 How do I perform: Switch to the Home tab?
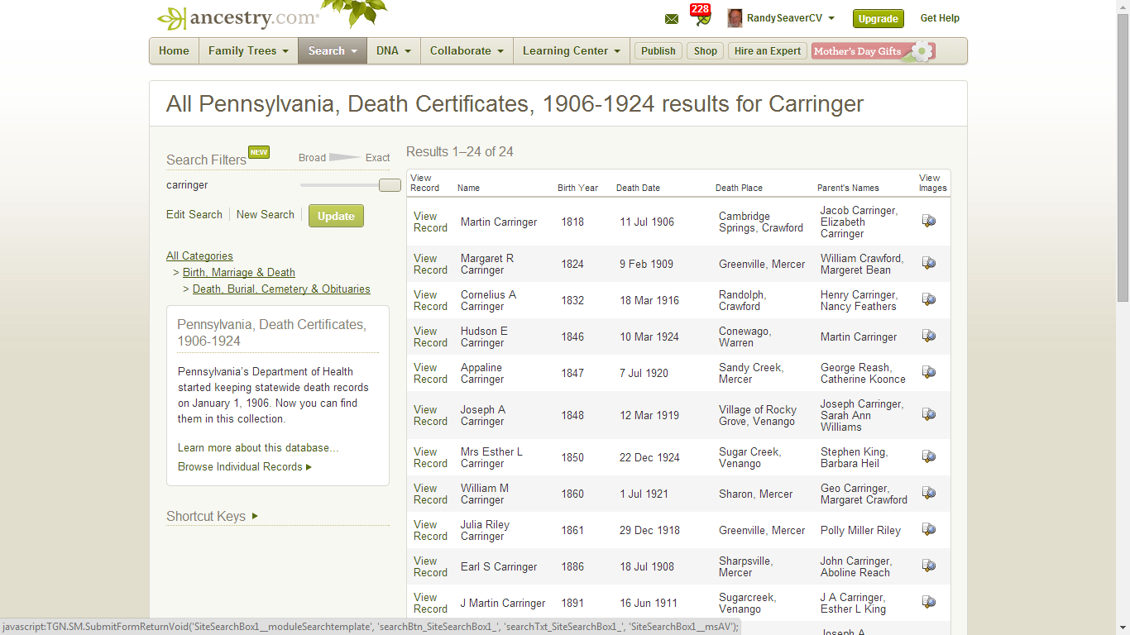coord(174,50)
